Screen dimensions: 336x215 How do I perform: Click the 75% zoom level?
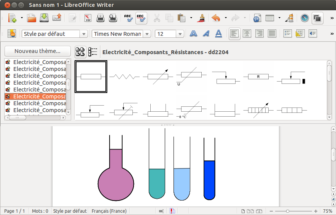pos(327,211)
